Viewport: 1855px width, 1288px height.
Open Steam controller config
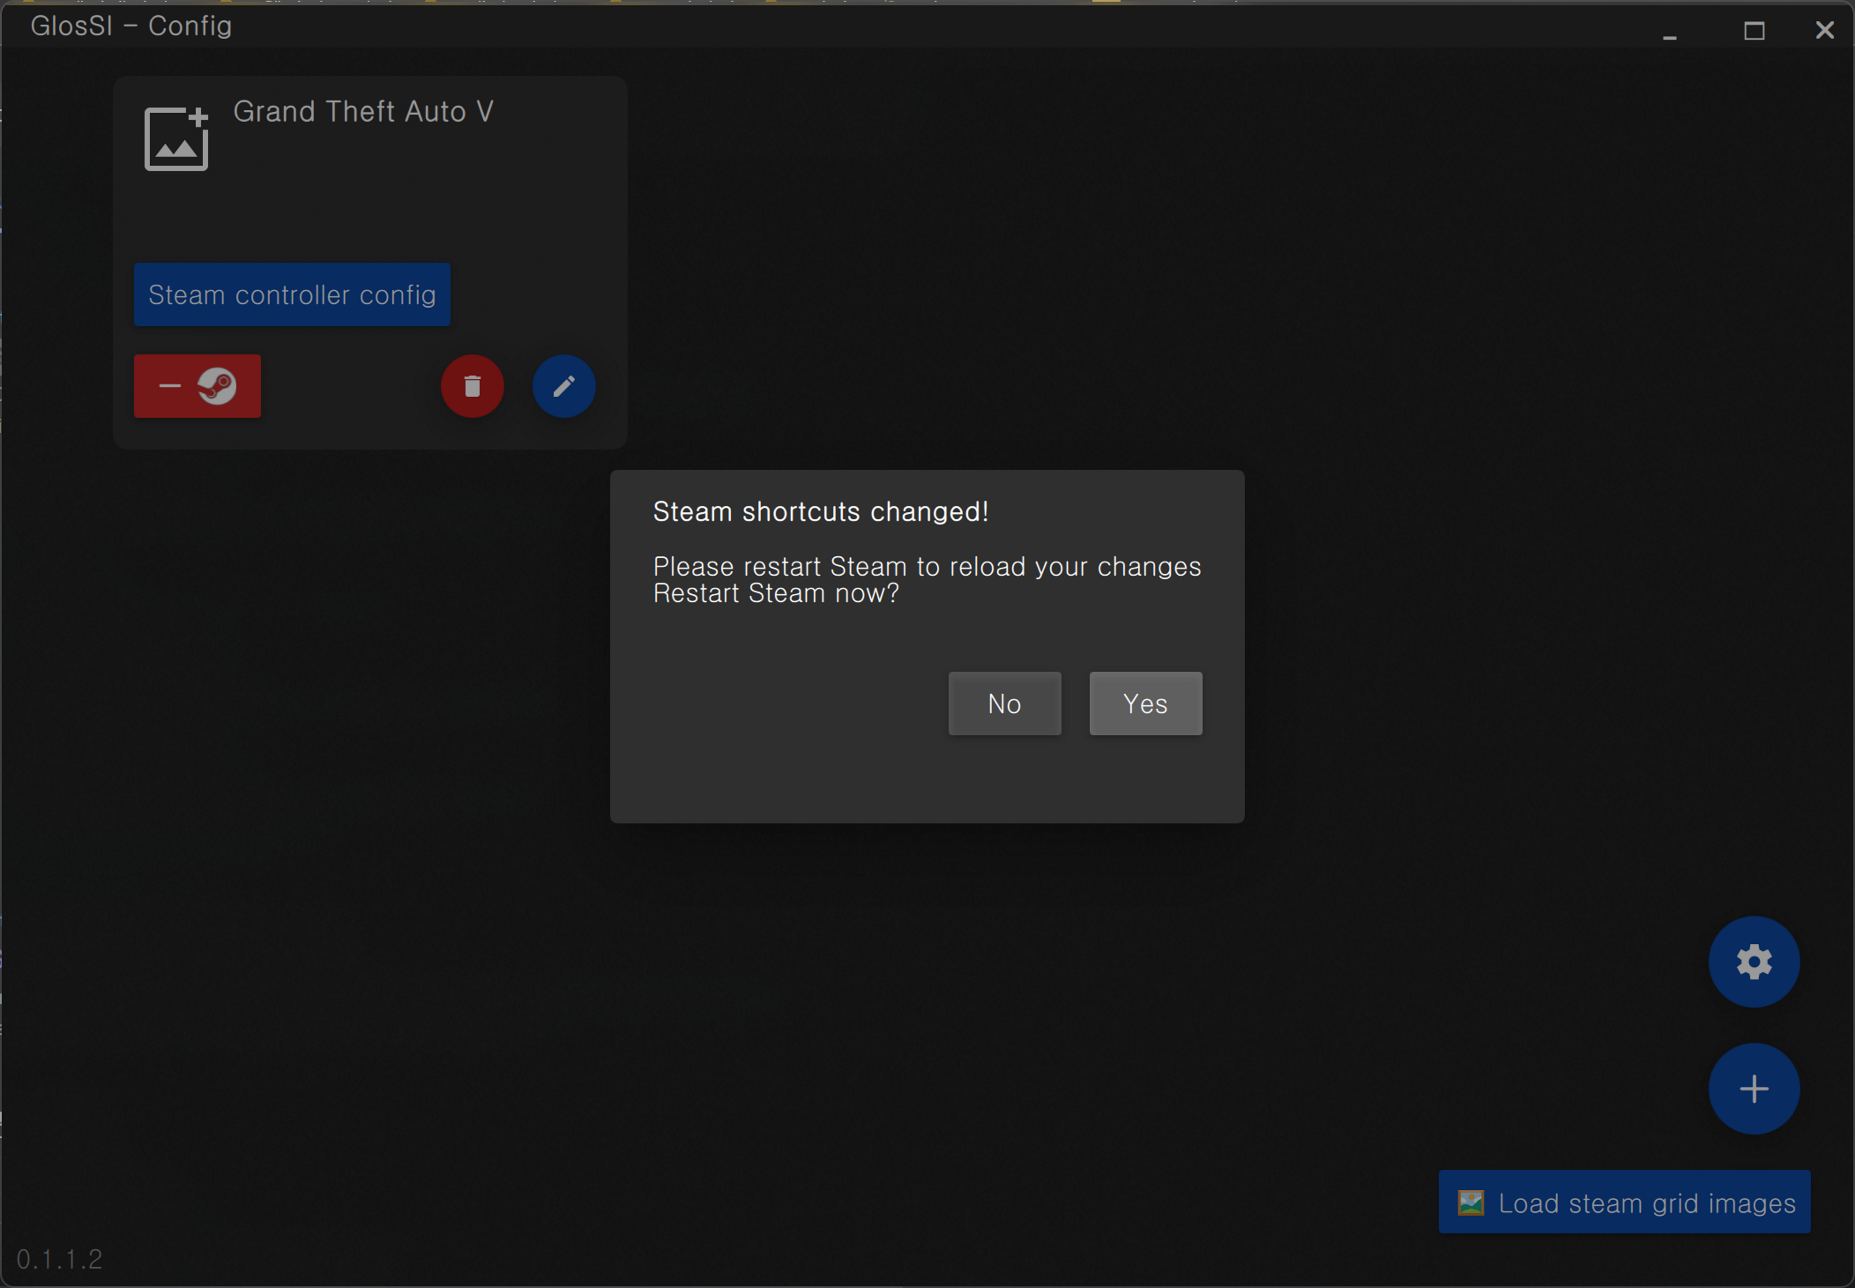point(291,294)
